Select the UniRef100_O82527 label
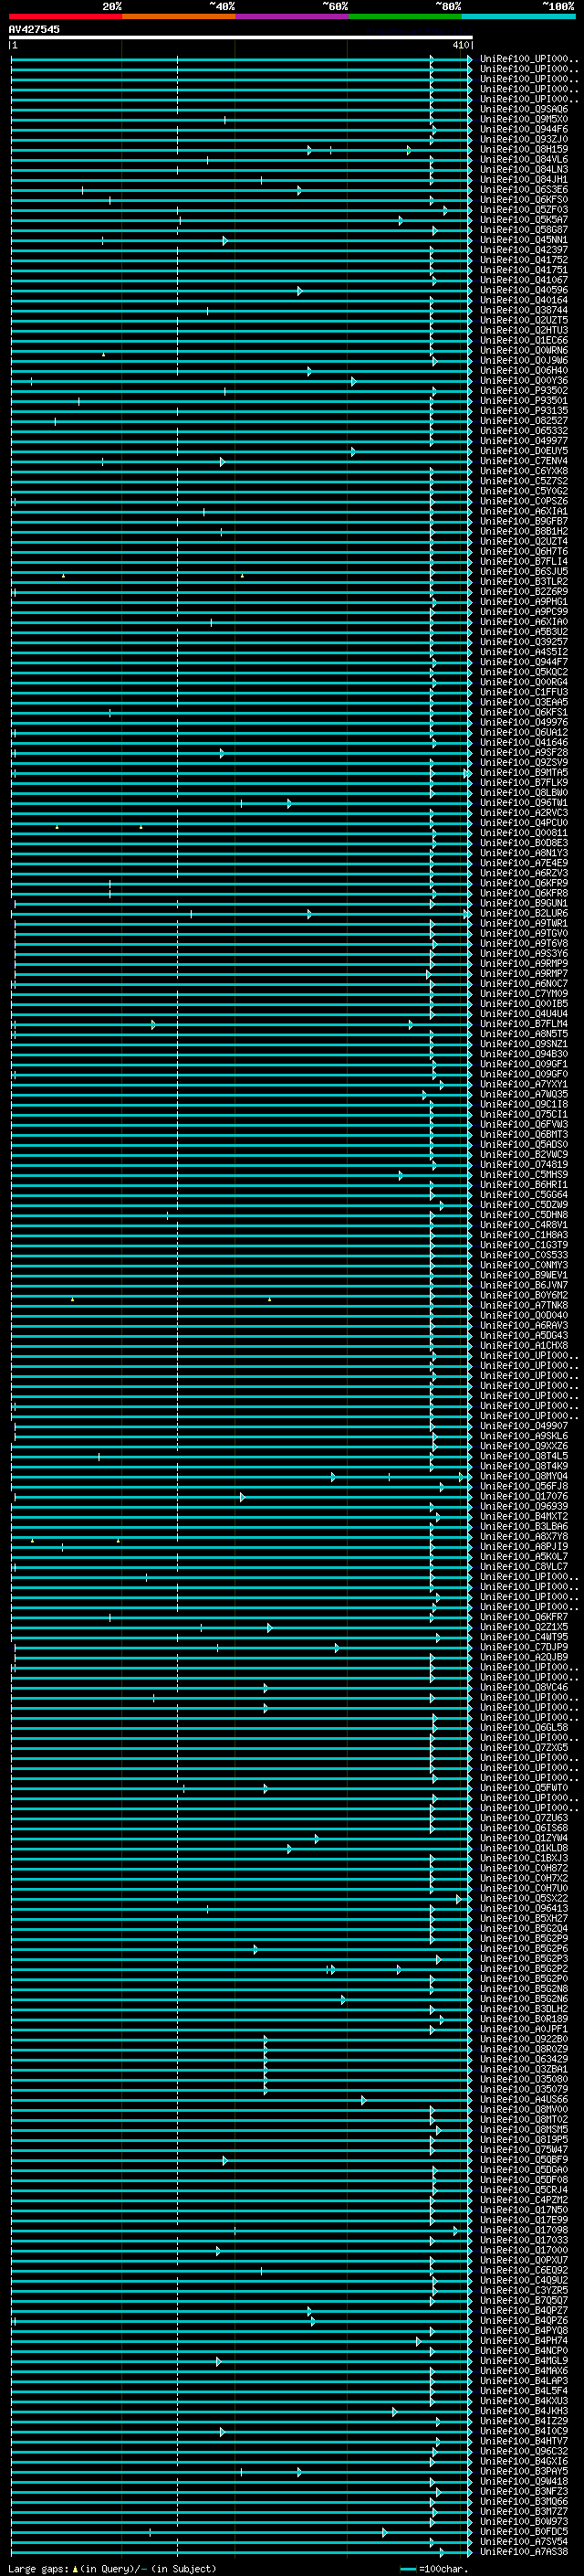 click(x=524, y=420)
